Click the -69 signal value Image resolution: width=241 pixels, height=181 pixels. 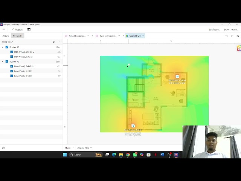pos(59,76)
